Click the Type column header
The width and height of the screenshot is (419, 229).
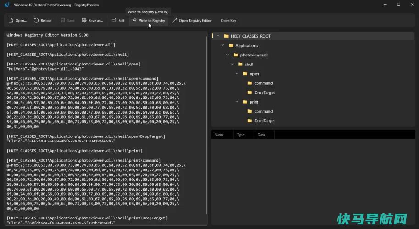(x=241, y=135)
